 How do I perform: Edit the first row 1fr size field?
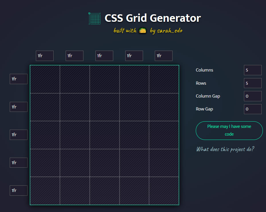(19, 79)
